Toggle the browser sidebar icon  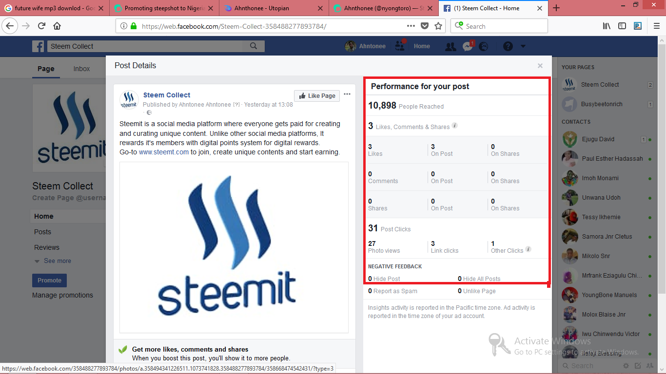click(622, 26)
